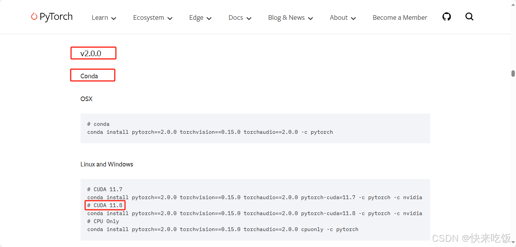Screen dimensions: 516x247
Task: Click the CSDN watermark text
Action: [x=471, y=238]
